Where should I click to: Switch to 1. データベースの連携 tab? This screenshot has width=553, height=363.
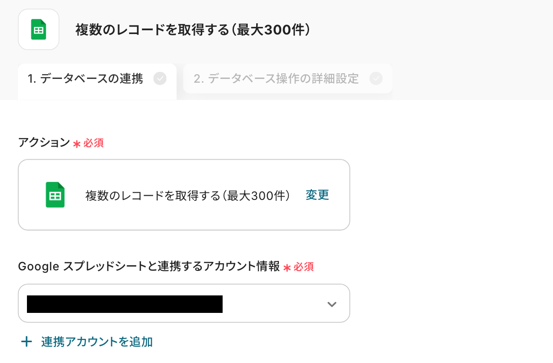pyautogui.click(x=86, y=79)
